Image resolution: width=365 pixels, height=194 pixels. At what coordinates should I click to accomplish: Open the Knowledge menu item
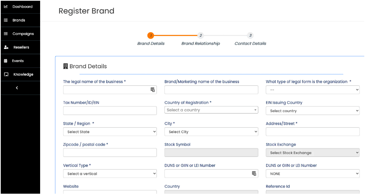pos(20,74)
